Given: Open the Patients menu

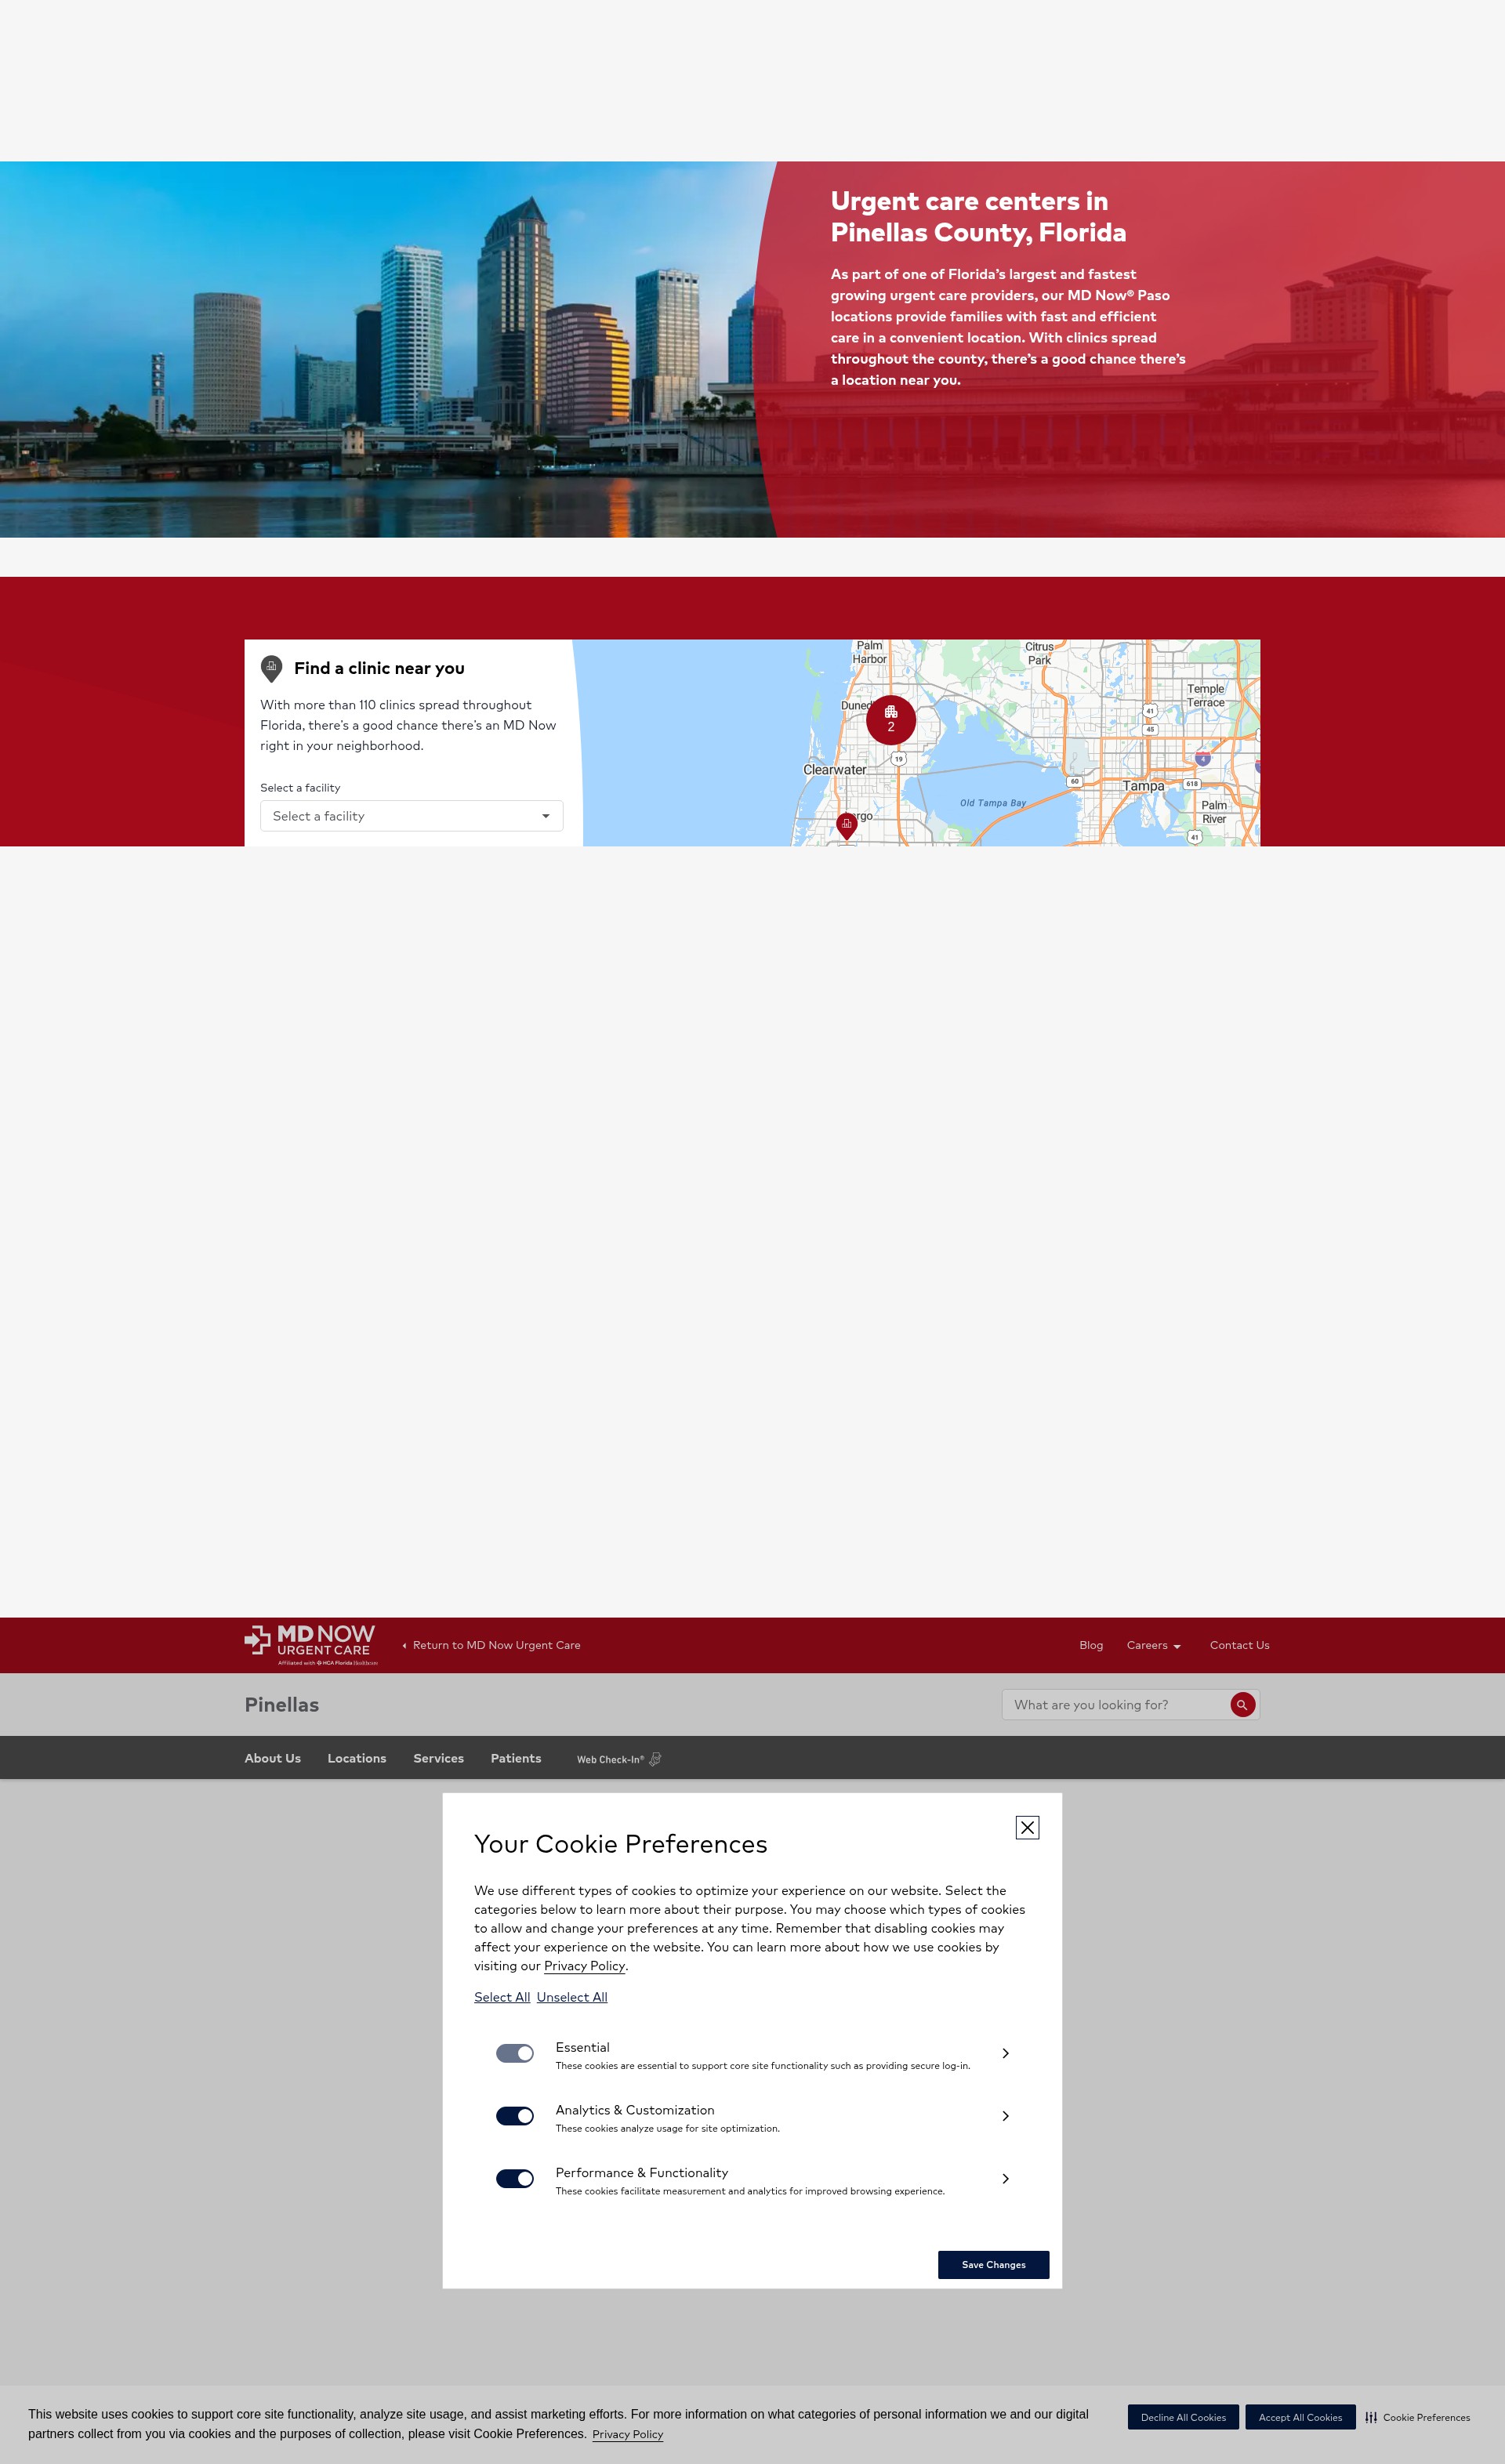Looking at the screenshot, I should (516, 1758).
